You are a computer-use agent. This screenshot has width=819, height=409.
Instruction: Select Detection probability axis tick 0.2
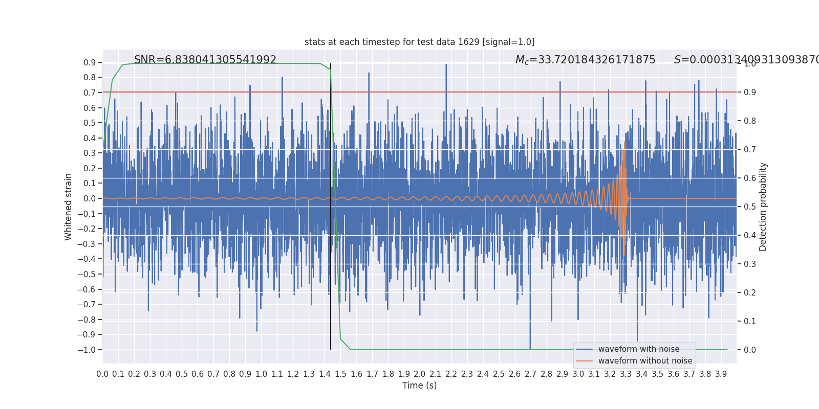750,293
